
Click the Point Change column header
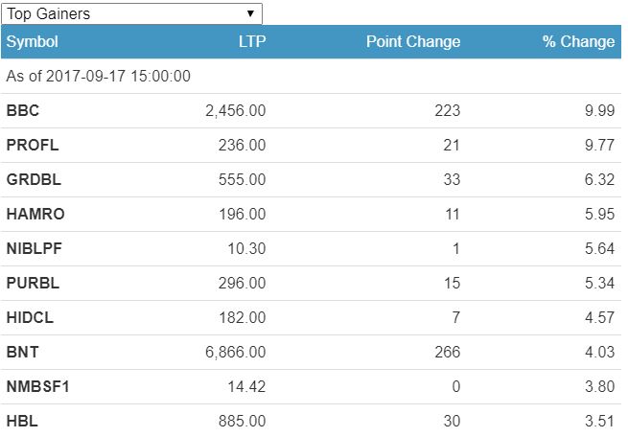[413, 41]
